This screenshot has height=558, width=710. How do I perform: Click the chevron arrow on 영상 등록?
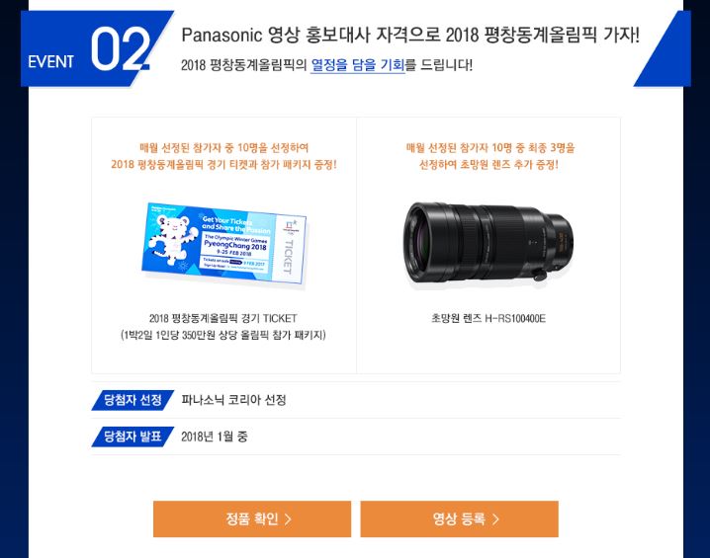pos(495,519)
